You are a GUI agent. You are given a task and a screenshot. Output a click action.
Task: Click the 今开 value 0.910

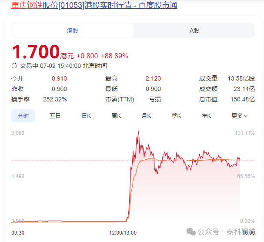tap(59, 78)
